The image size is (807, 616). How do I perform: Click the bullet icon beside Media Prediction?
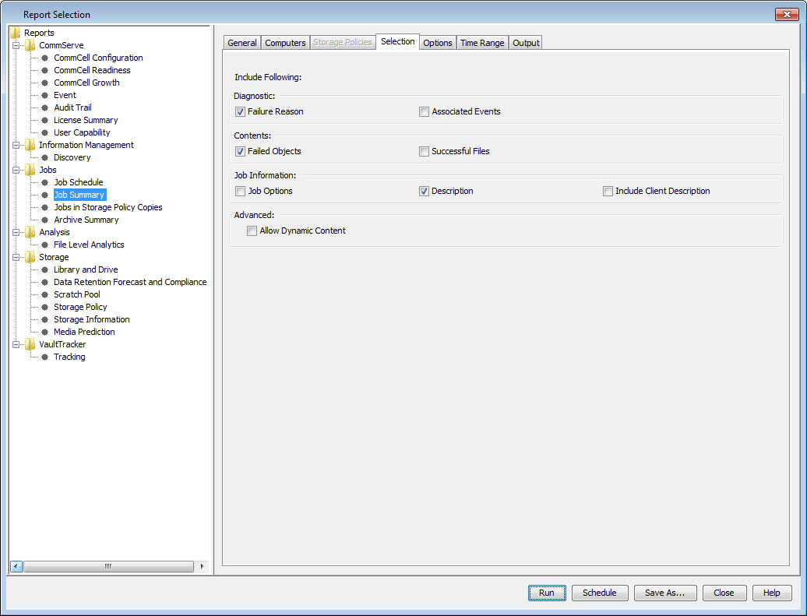44,332
